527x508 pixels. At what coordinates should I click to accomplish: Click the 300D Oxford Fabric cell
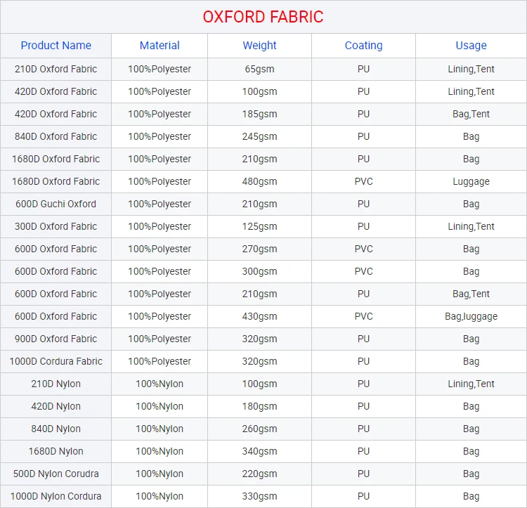[x=56, y=226]
